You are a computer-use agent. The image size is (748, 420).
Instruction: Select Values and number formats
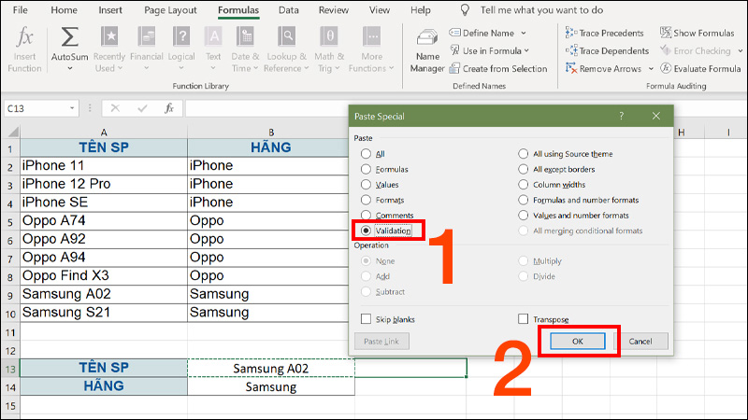[524, 216]
